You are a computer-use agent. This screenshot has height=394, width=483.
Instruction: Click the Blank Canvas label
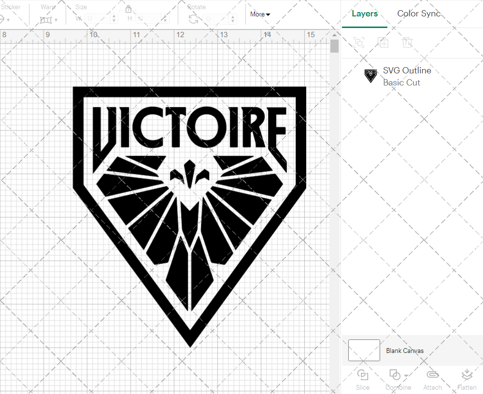click(405, 351)
